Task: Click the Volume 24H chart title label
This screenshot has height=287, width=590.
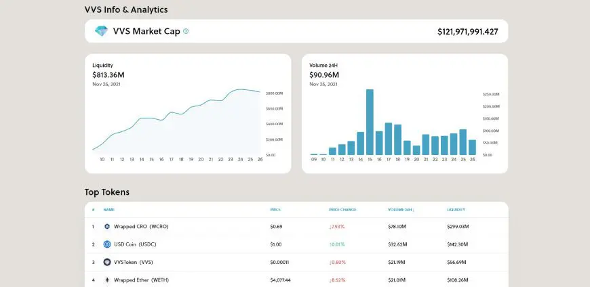Action: (x=323, y=66)
